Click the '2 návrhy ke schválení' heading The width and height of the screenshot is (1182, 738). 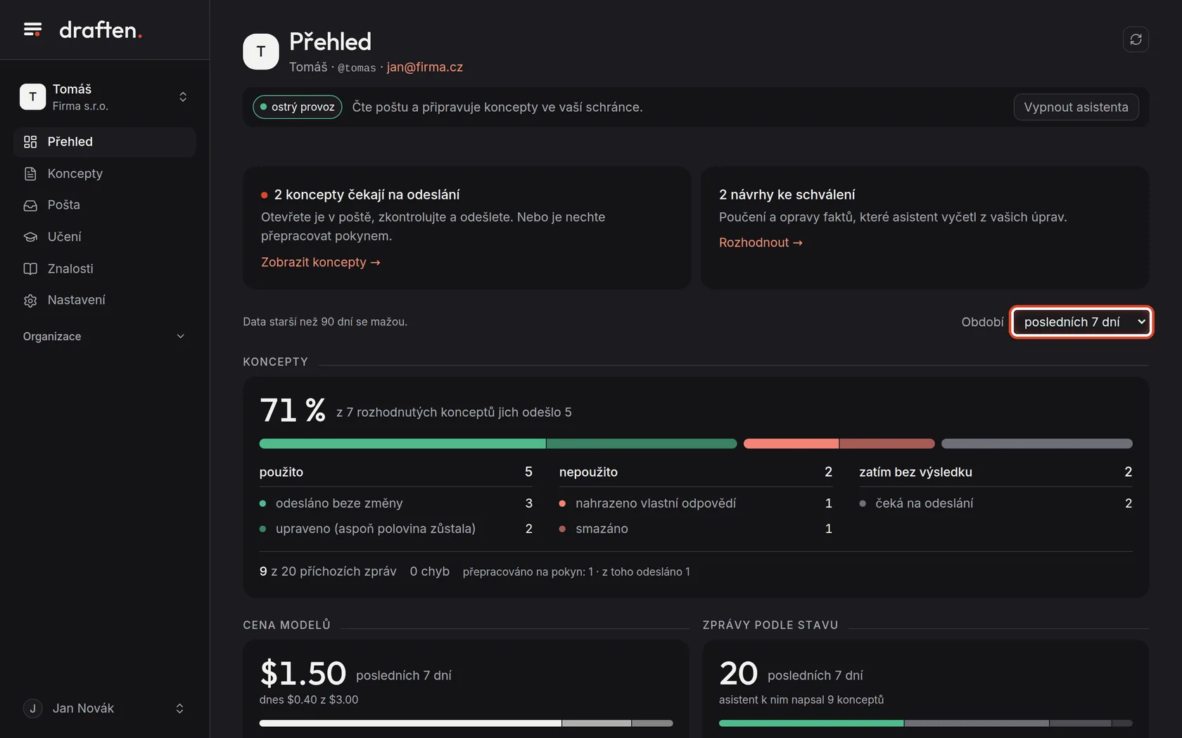(x=787, y=195)
